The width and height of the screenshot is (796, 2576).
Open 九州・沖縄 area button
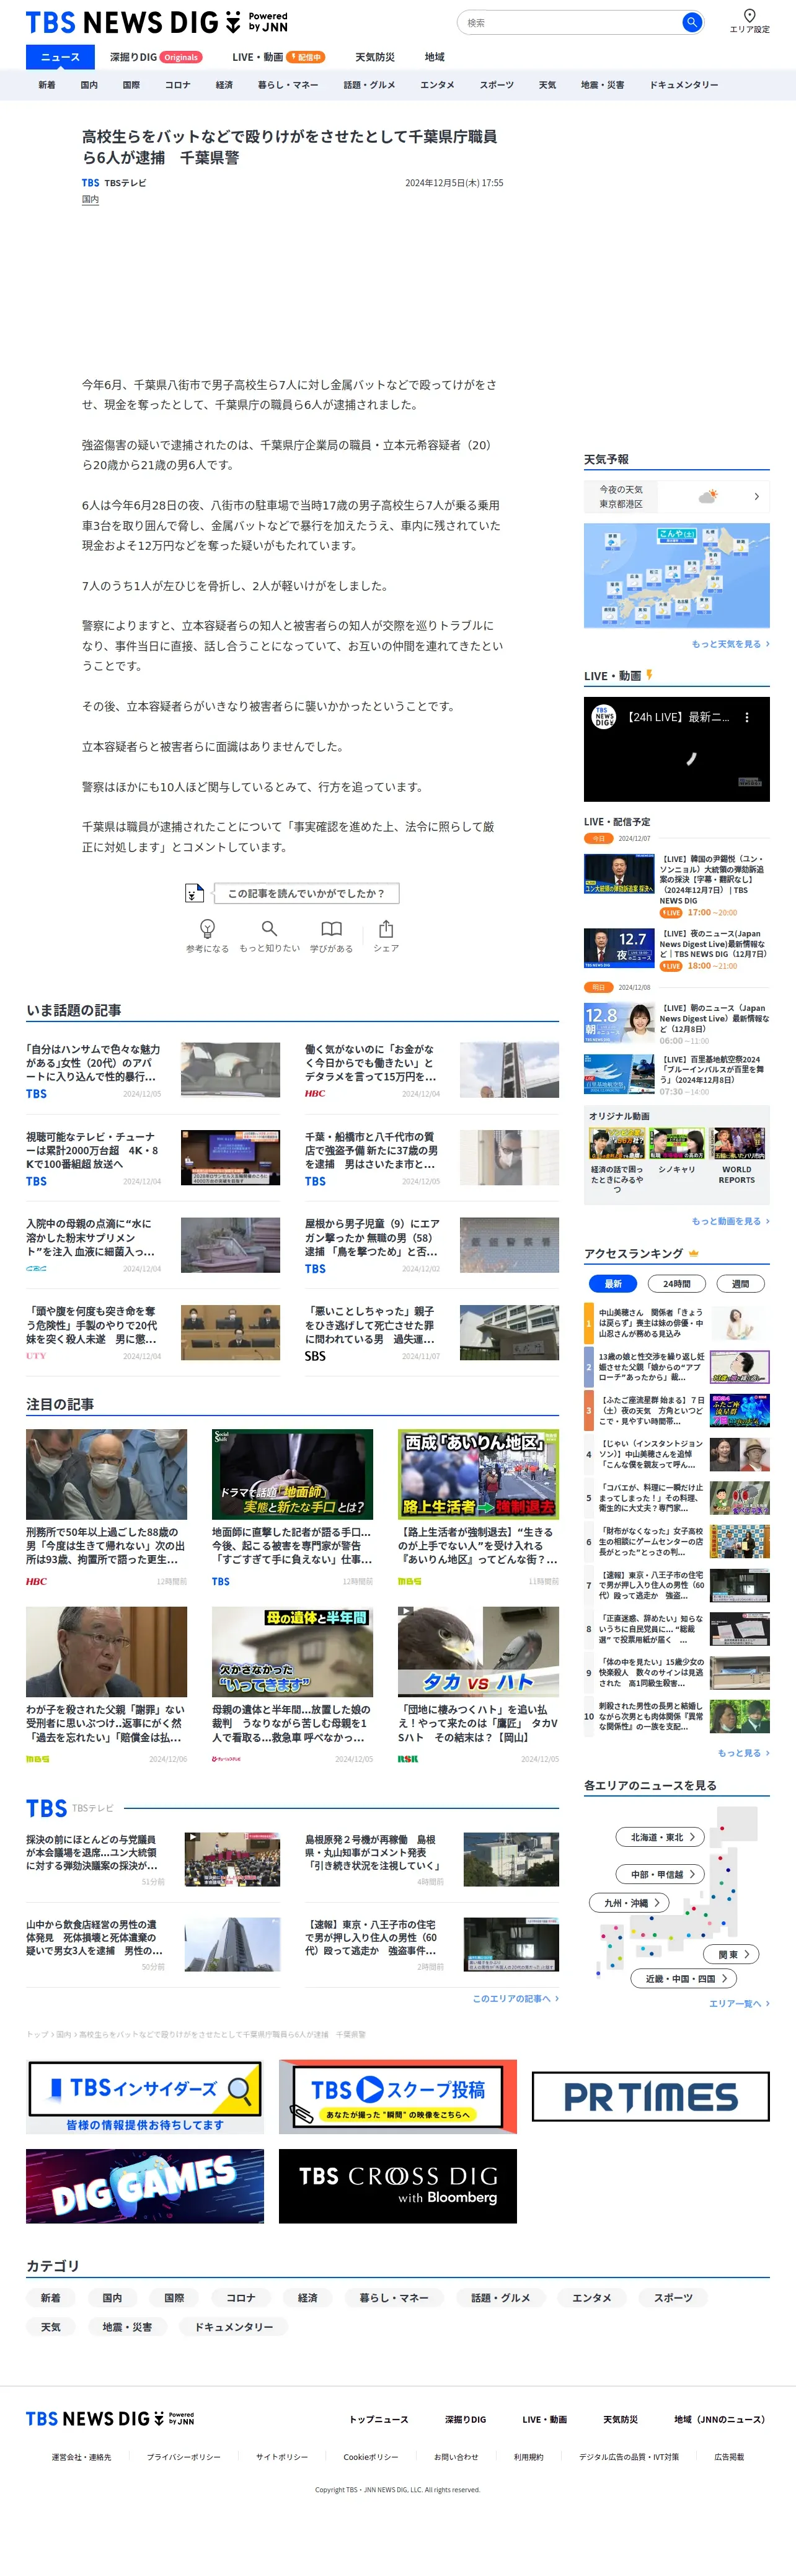pyautogui.click(x=629, y=1903)
